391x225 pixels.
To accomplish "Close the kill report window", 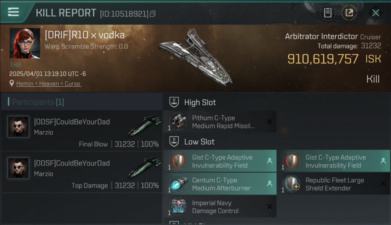I will (375, 13).
